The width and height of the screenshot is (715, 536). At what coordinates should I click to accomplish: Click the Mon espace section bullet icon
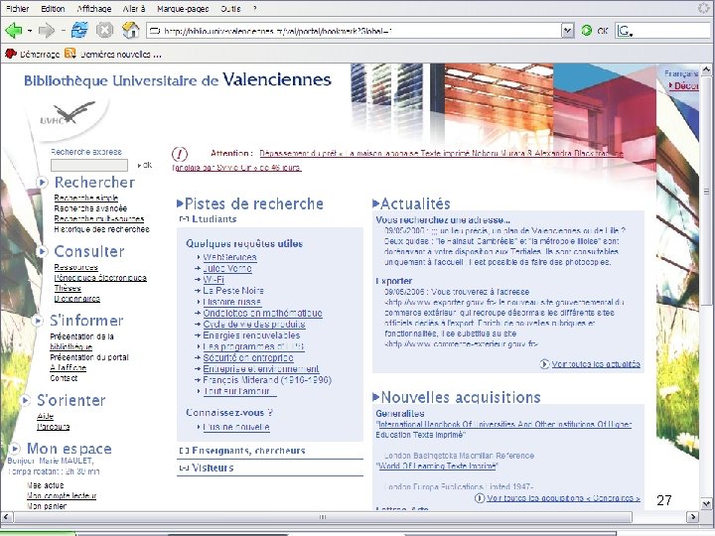coord(15,449)
